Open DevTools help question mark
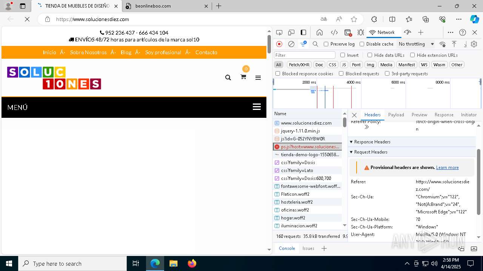Viewport: 483px width, 271px height. click(x=463, y=32)
